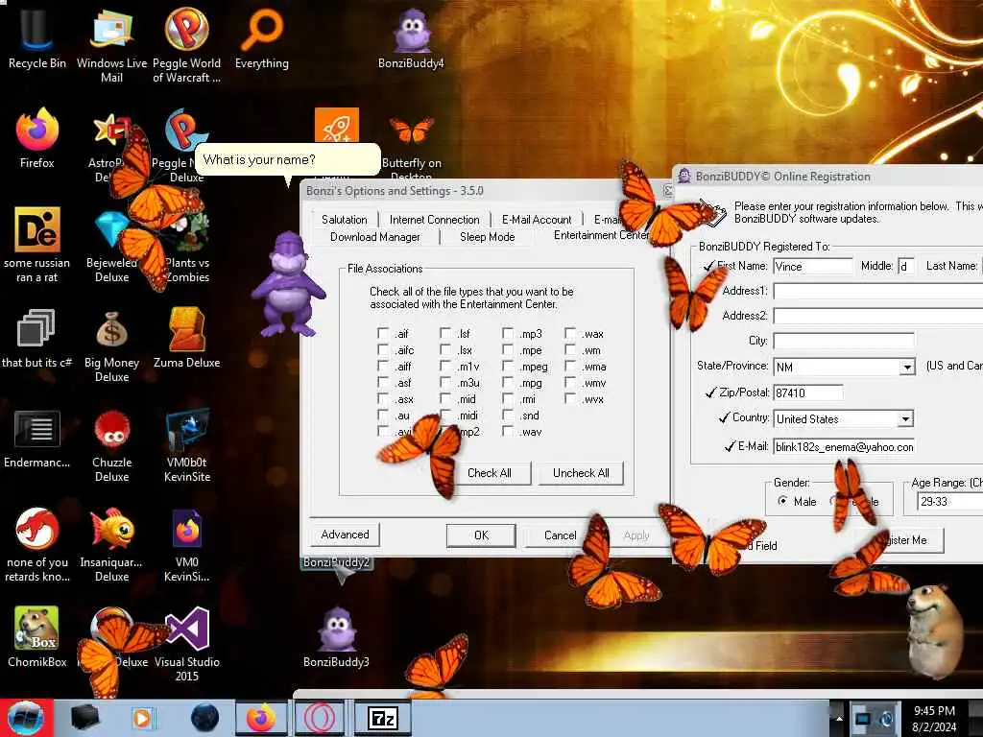Screen dimensions: 983x737
Task: Launch the Plants vs Zombies icon
Action: (187, 245)
